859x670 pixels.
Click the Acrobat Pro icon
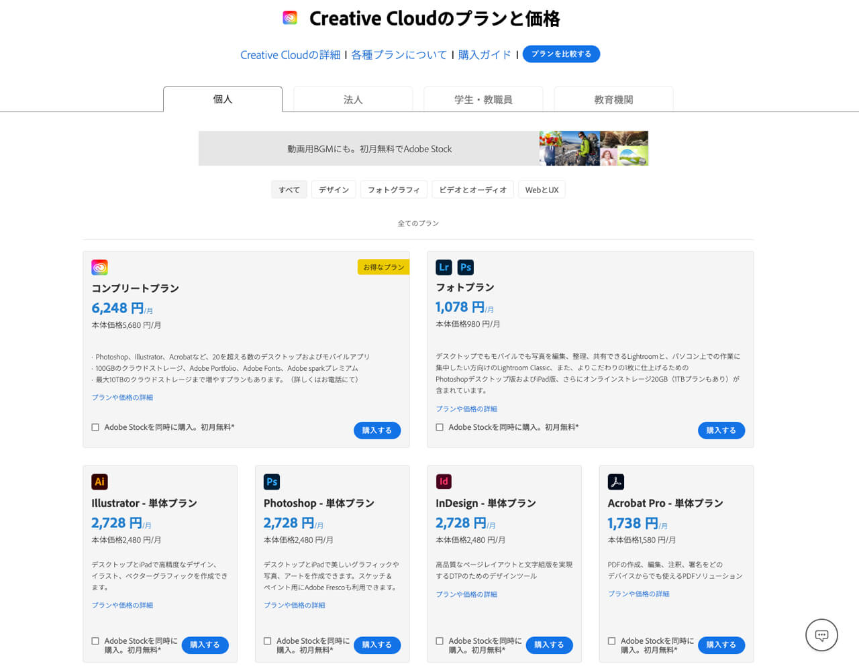click(x=616, y=482)
